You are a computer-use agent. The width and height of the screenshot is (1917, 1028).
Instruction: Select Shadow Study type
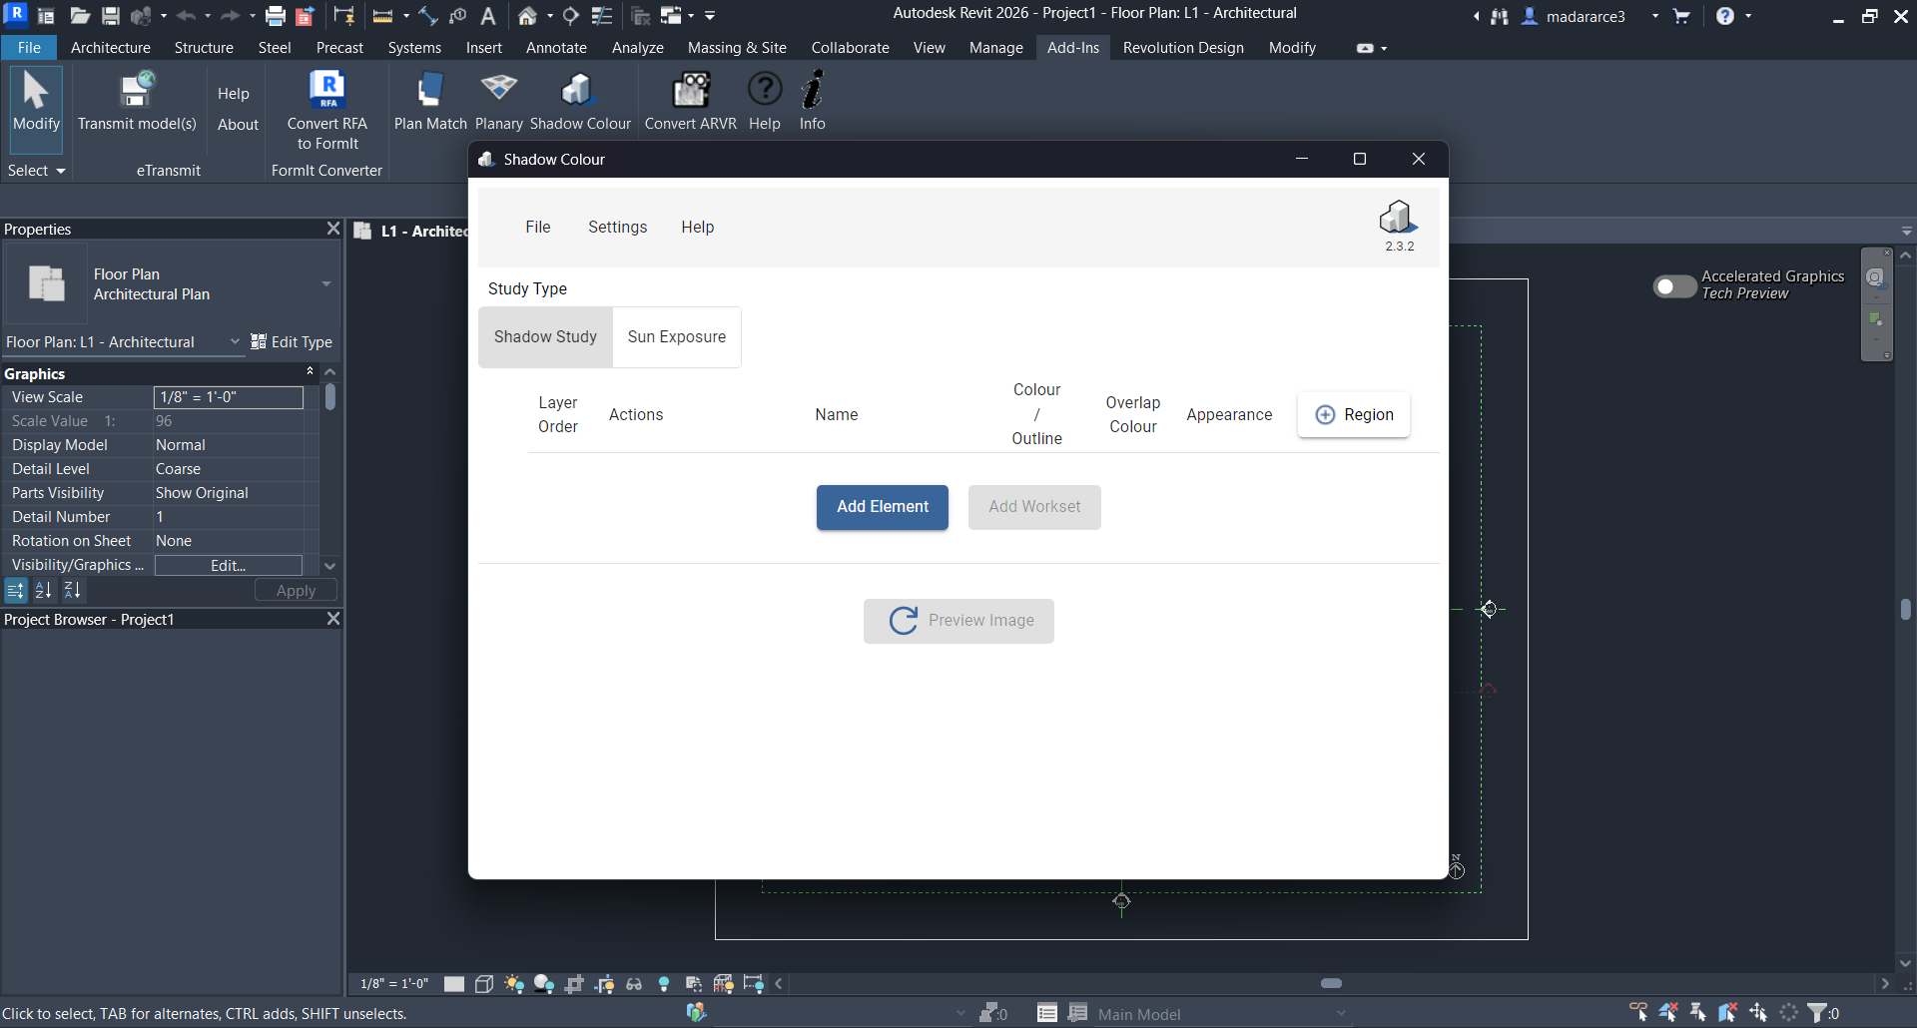coord(545,337)
